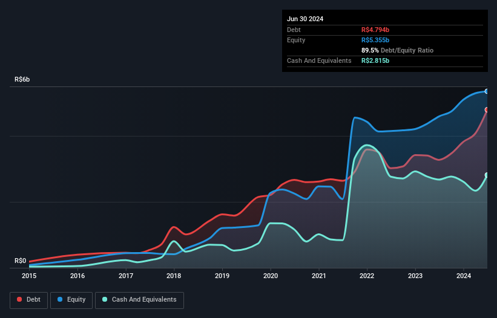Click the R$5.355b equity value

tap(375, 40)
